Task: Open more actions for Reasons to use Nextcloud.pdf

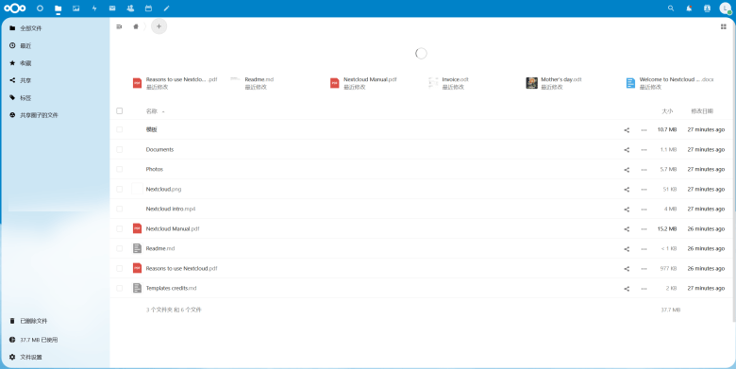Action: pyautogui.click(x=644, y=269)
